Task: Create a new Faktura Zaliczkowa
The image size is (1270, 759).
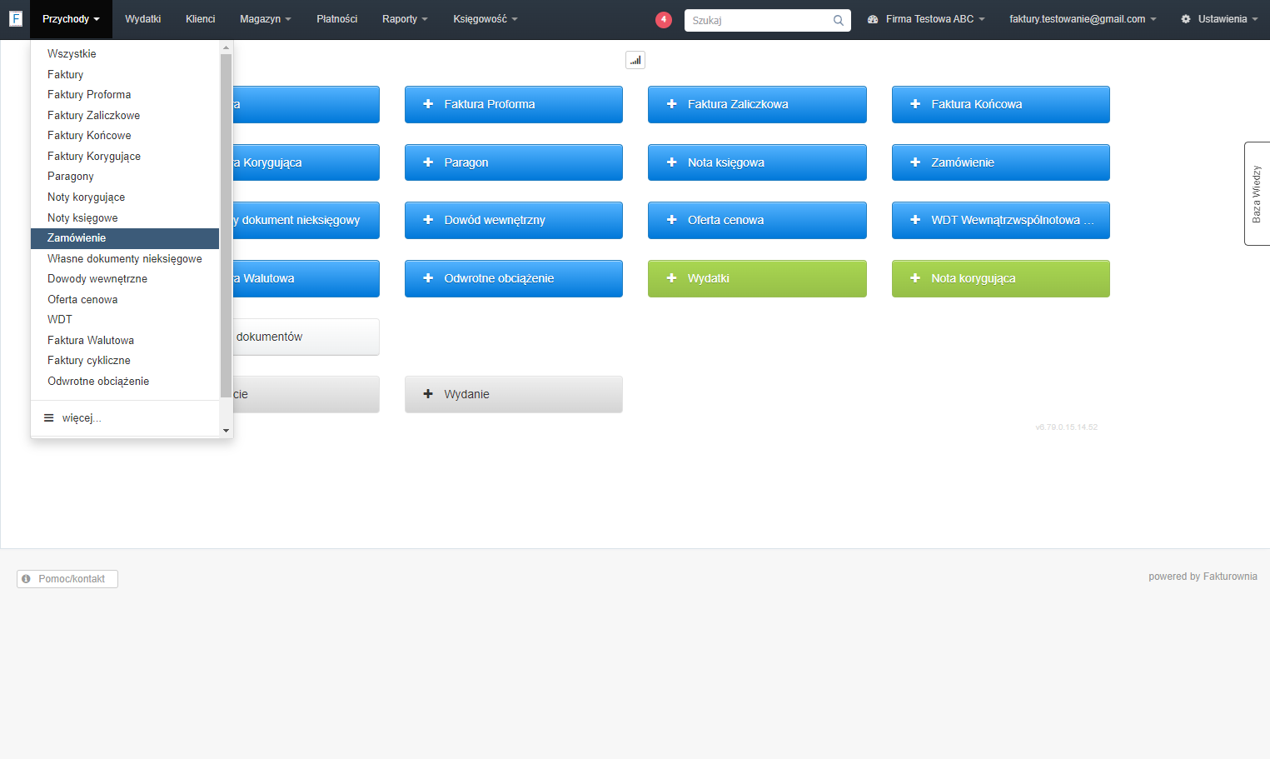Action: pos(757,104)
